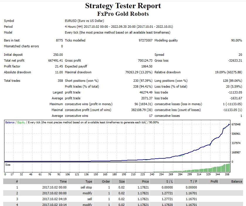Image resolution: width=246 pixels, height=206 pixels.
Task: Click the Type column header
Action: pyautogui.click(x=80, y=181)
